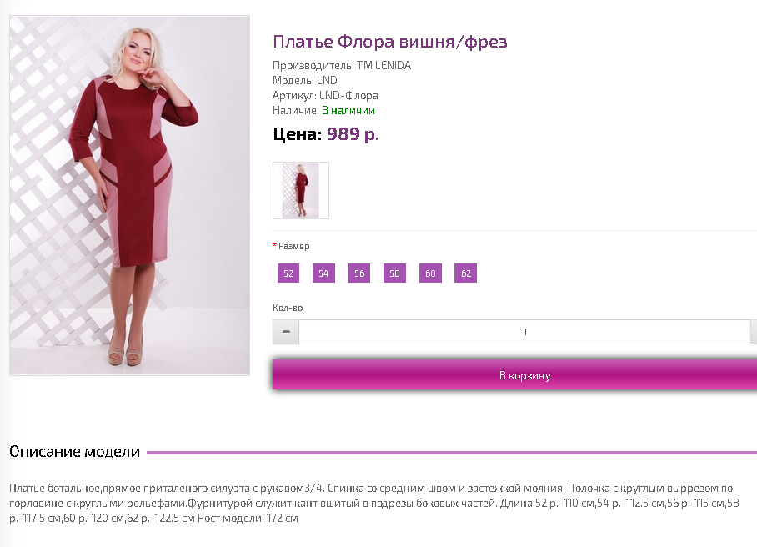Screen dimensions: 757x547
Task: Click the Артикул LND-Флора text
Action: pos(325,95)
